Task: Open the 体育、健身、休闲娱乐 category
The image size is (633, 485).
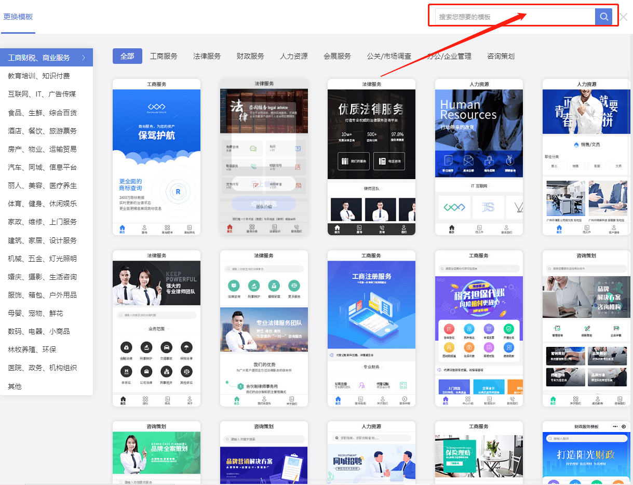Action: (42, 204)
